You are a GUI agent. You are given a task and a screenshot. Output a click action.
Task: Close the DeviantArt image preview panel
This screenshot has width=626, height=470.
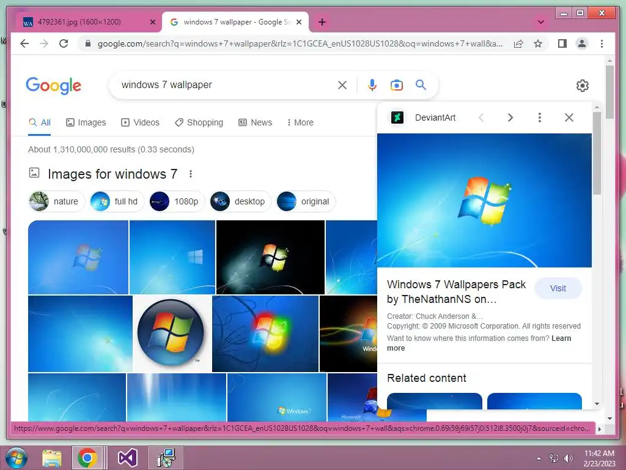[569, 117]
